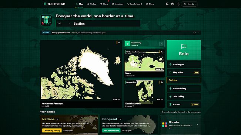Open Ranked mode
Image resolution: width=241 pixels, height=135 pixels.
click(x=184, y=104)
